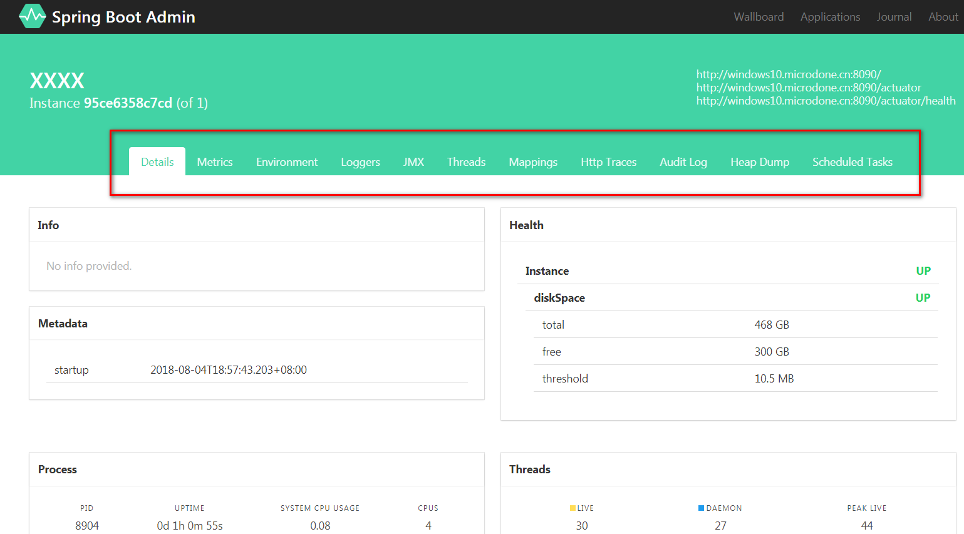Open the Heap Dump tab

click(x=760, y=162)
